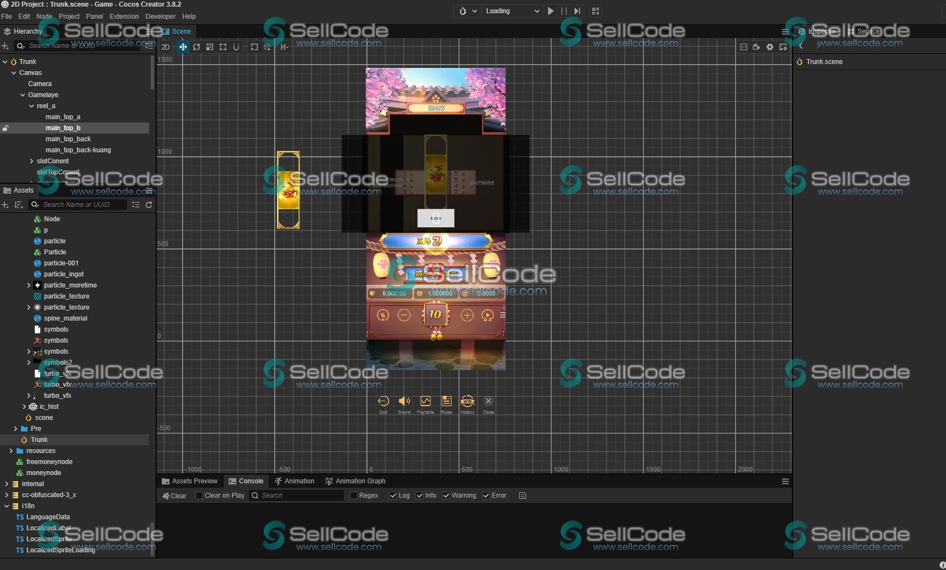Expand the resources folder
The height and width of the screenshot is (570, 946).
(x=11, y=451)
